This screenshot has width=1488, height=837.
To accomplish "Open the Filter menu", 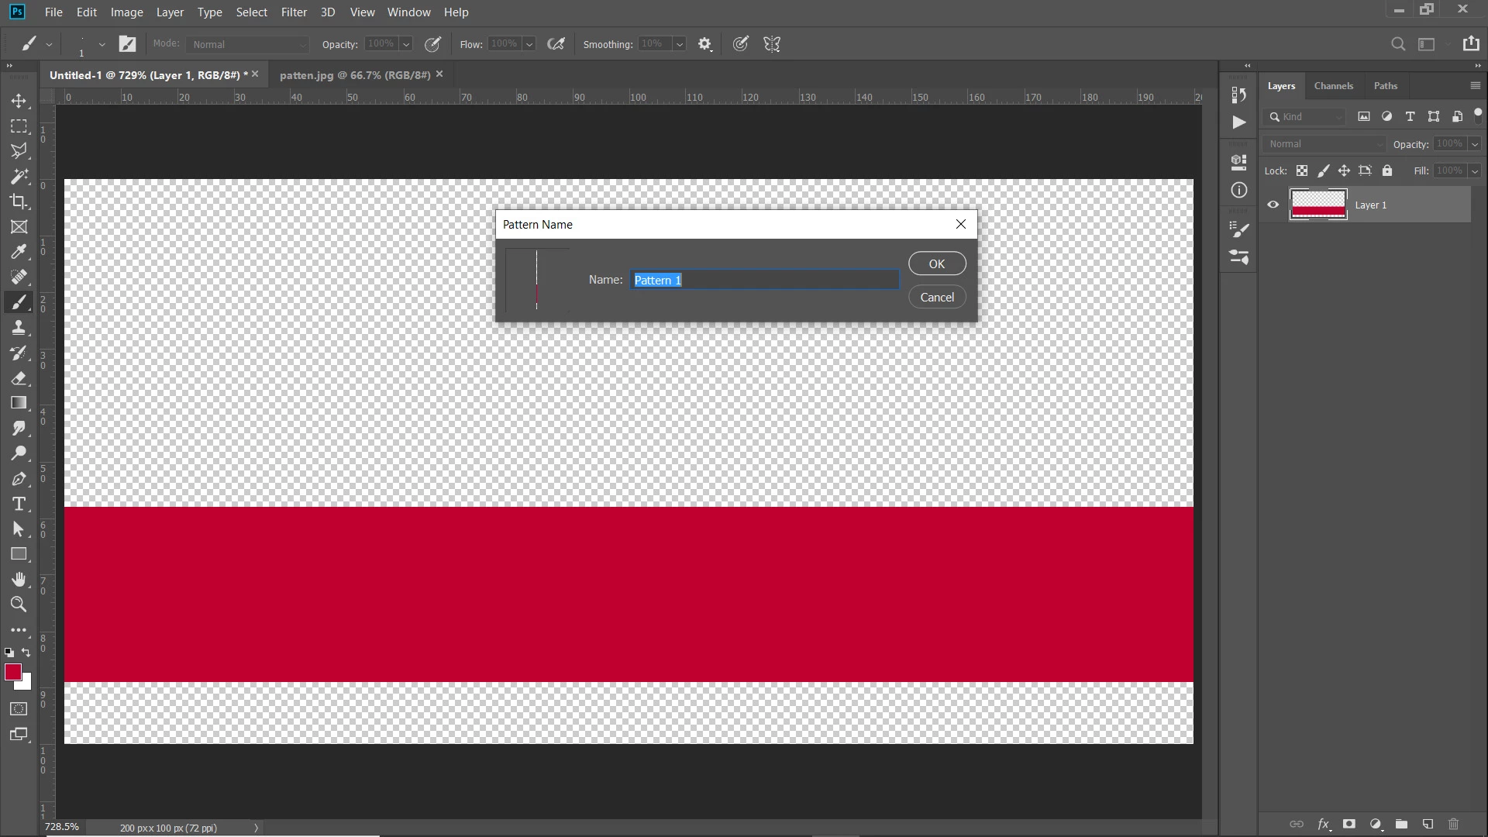I will click(x=294, y=12).
